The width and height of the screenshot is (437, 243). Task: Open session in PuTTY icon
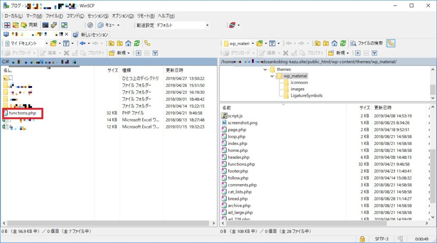pyautogui.click(x=54, y=25)
